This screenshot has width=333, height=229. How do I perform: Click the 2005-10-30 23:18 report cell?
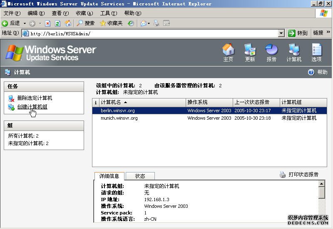point(253,118)
